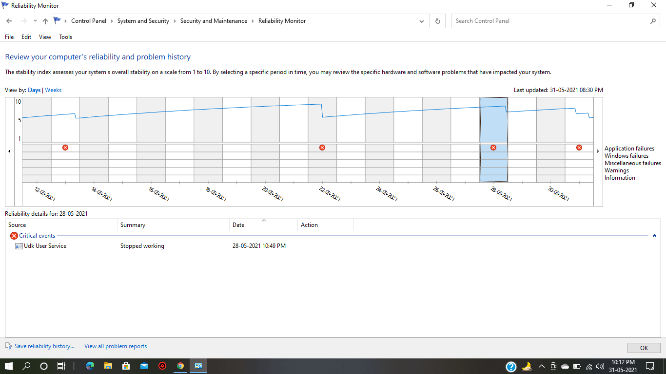Open Task View on the taskbar
This screenshot has height=374, width=666.
coord(61,366)
